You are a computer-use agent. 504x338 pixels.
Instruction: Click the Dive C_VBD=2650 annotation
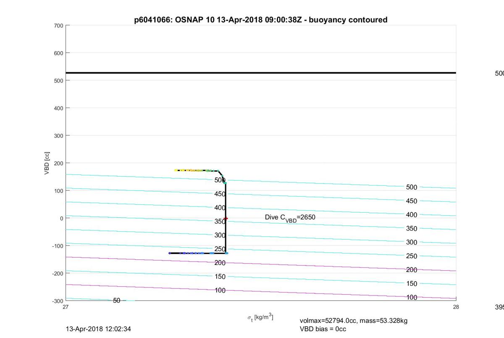click(290, 217)
